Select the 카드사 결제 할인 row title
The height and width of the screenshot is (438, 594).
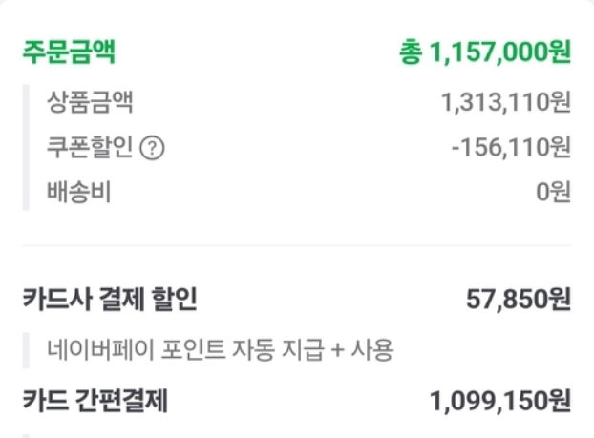click(x=110, y=299)
